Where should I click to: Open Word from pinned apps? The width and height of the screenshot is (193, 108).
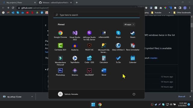(104, 72)
